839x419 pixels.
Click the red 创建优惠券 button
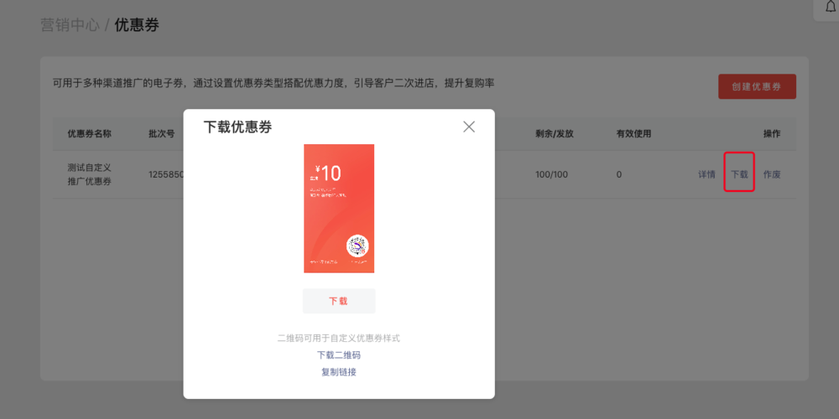pyautogui.click(x=757, y=86)
